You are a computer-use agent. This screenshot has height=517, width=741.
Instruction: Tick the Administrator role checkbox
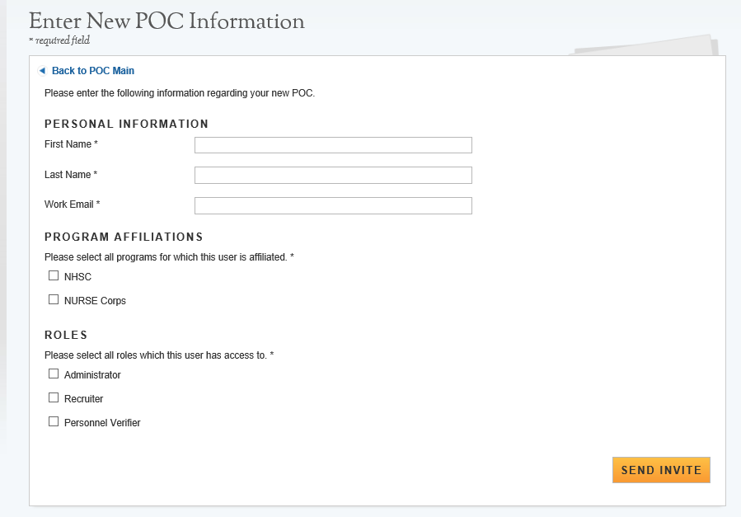pyautogui.click(x=54, y=374)
